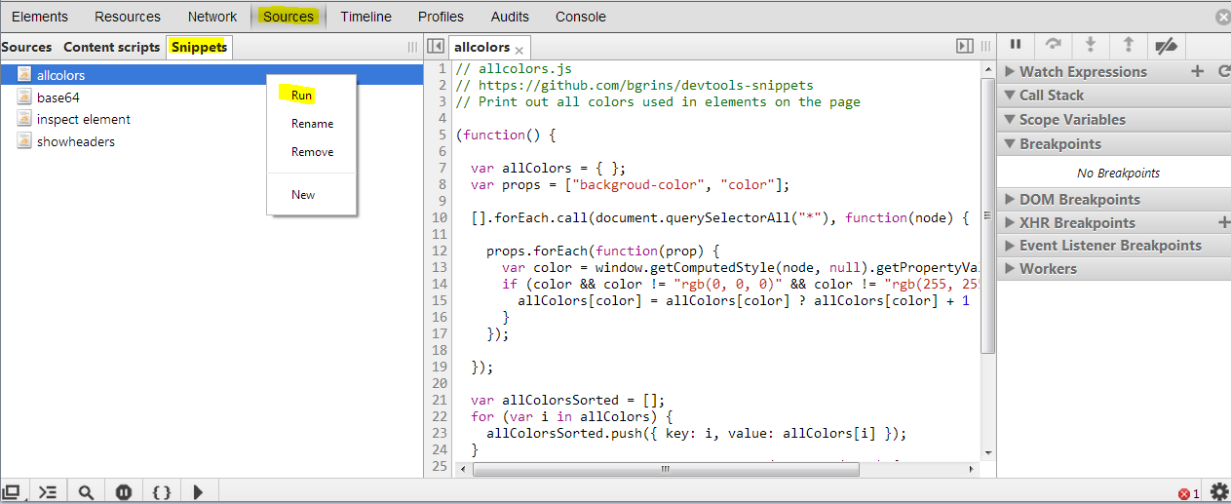Collapse Breakpoints section
The width and height of the screenshot is (1231, 504).
tap(1010, 143)
